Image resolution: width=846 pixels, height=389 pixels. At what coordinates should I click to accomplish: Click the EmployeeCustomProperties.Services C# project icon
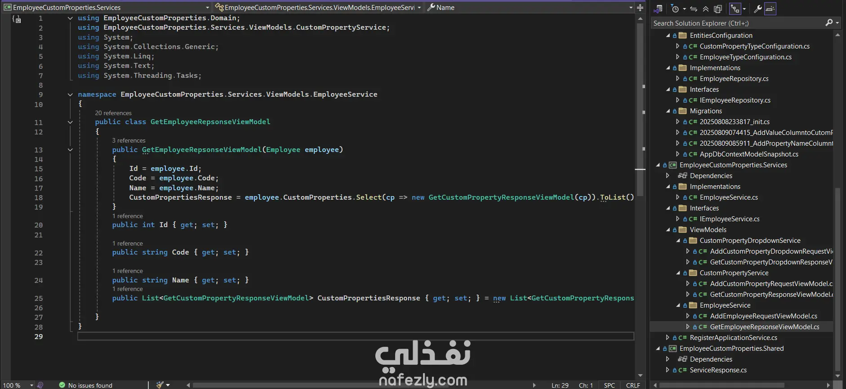672,165
